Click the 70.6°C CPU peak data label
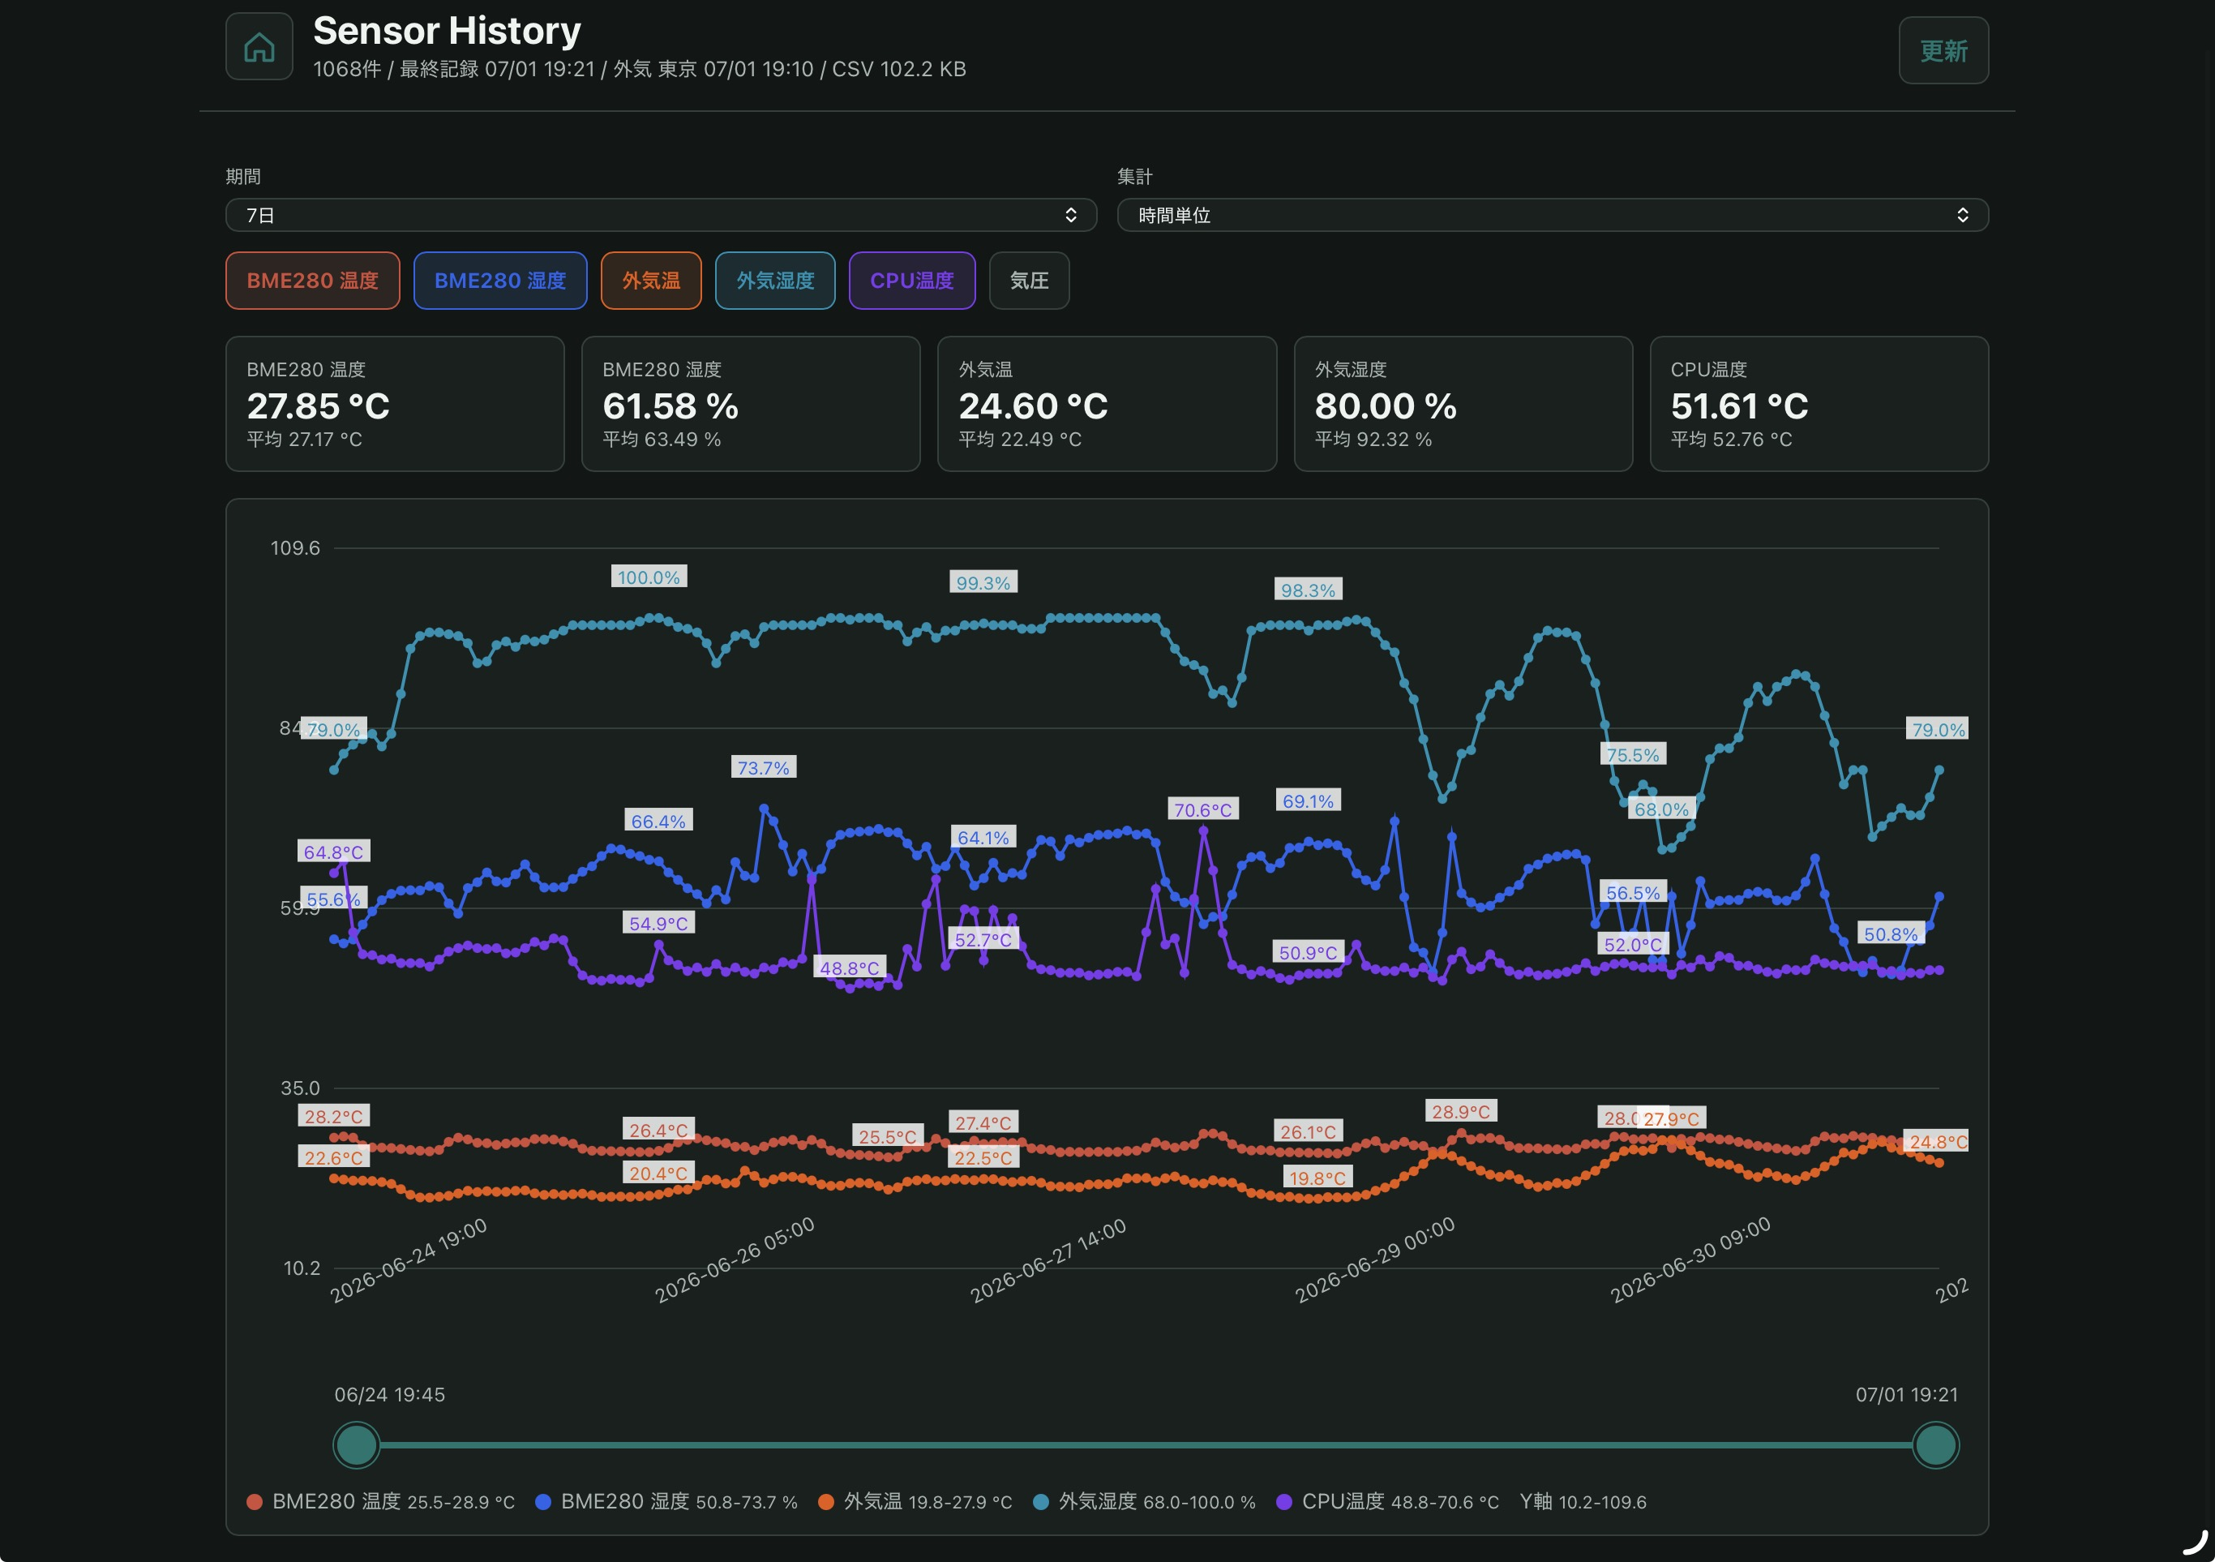 point(1202,809)
